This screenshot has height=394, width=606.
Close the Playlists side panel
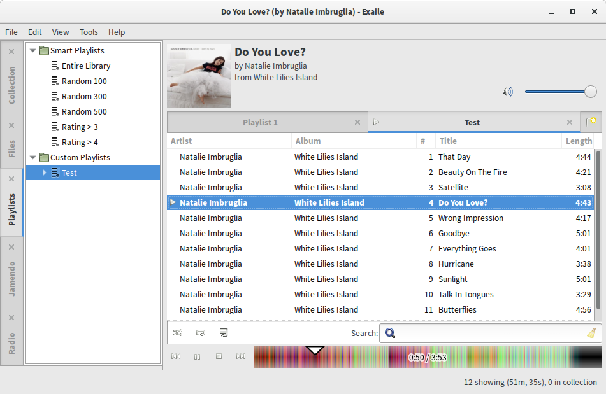tap(11, 179)
